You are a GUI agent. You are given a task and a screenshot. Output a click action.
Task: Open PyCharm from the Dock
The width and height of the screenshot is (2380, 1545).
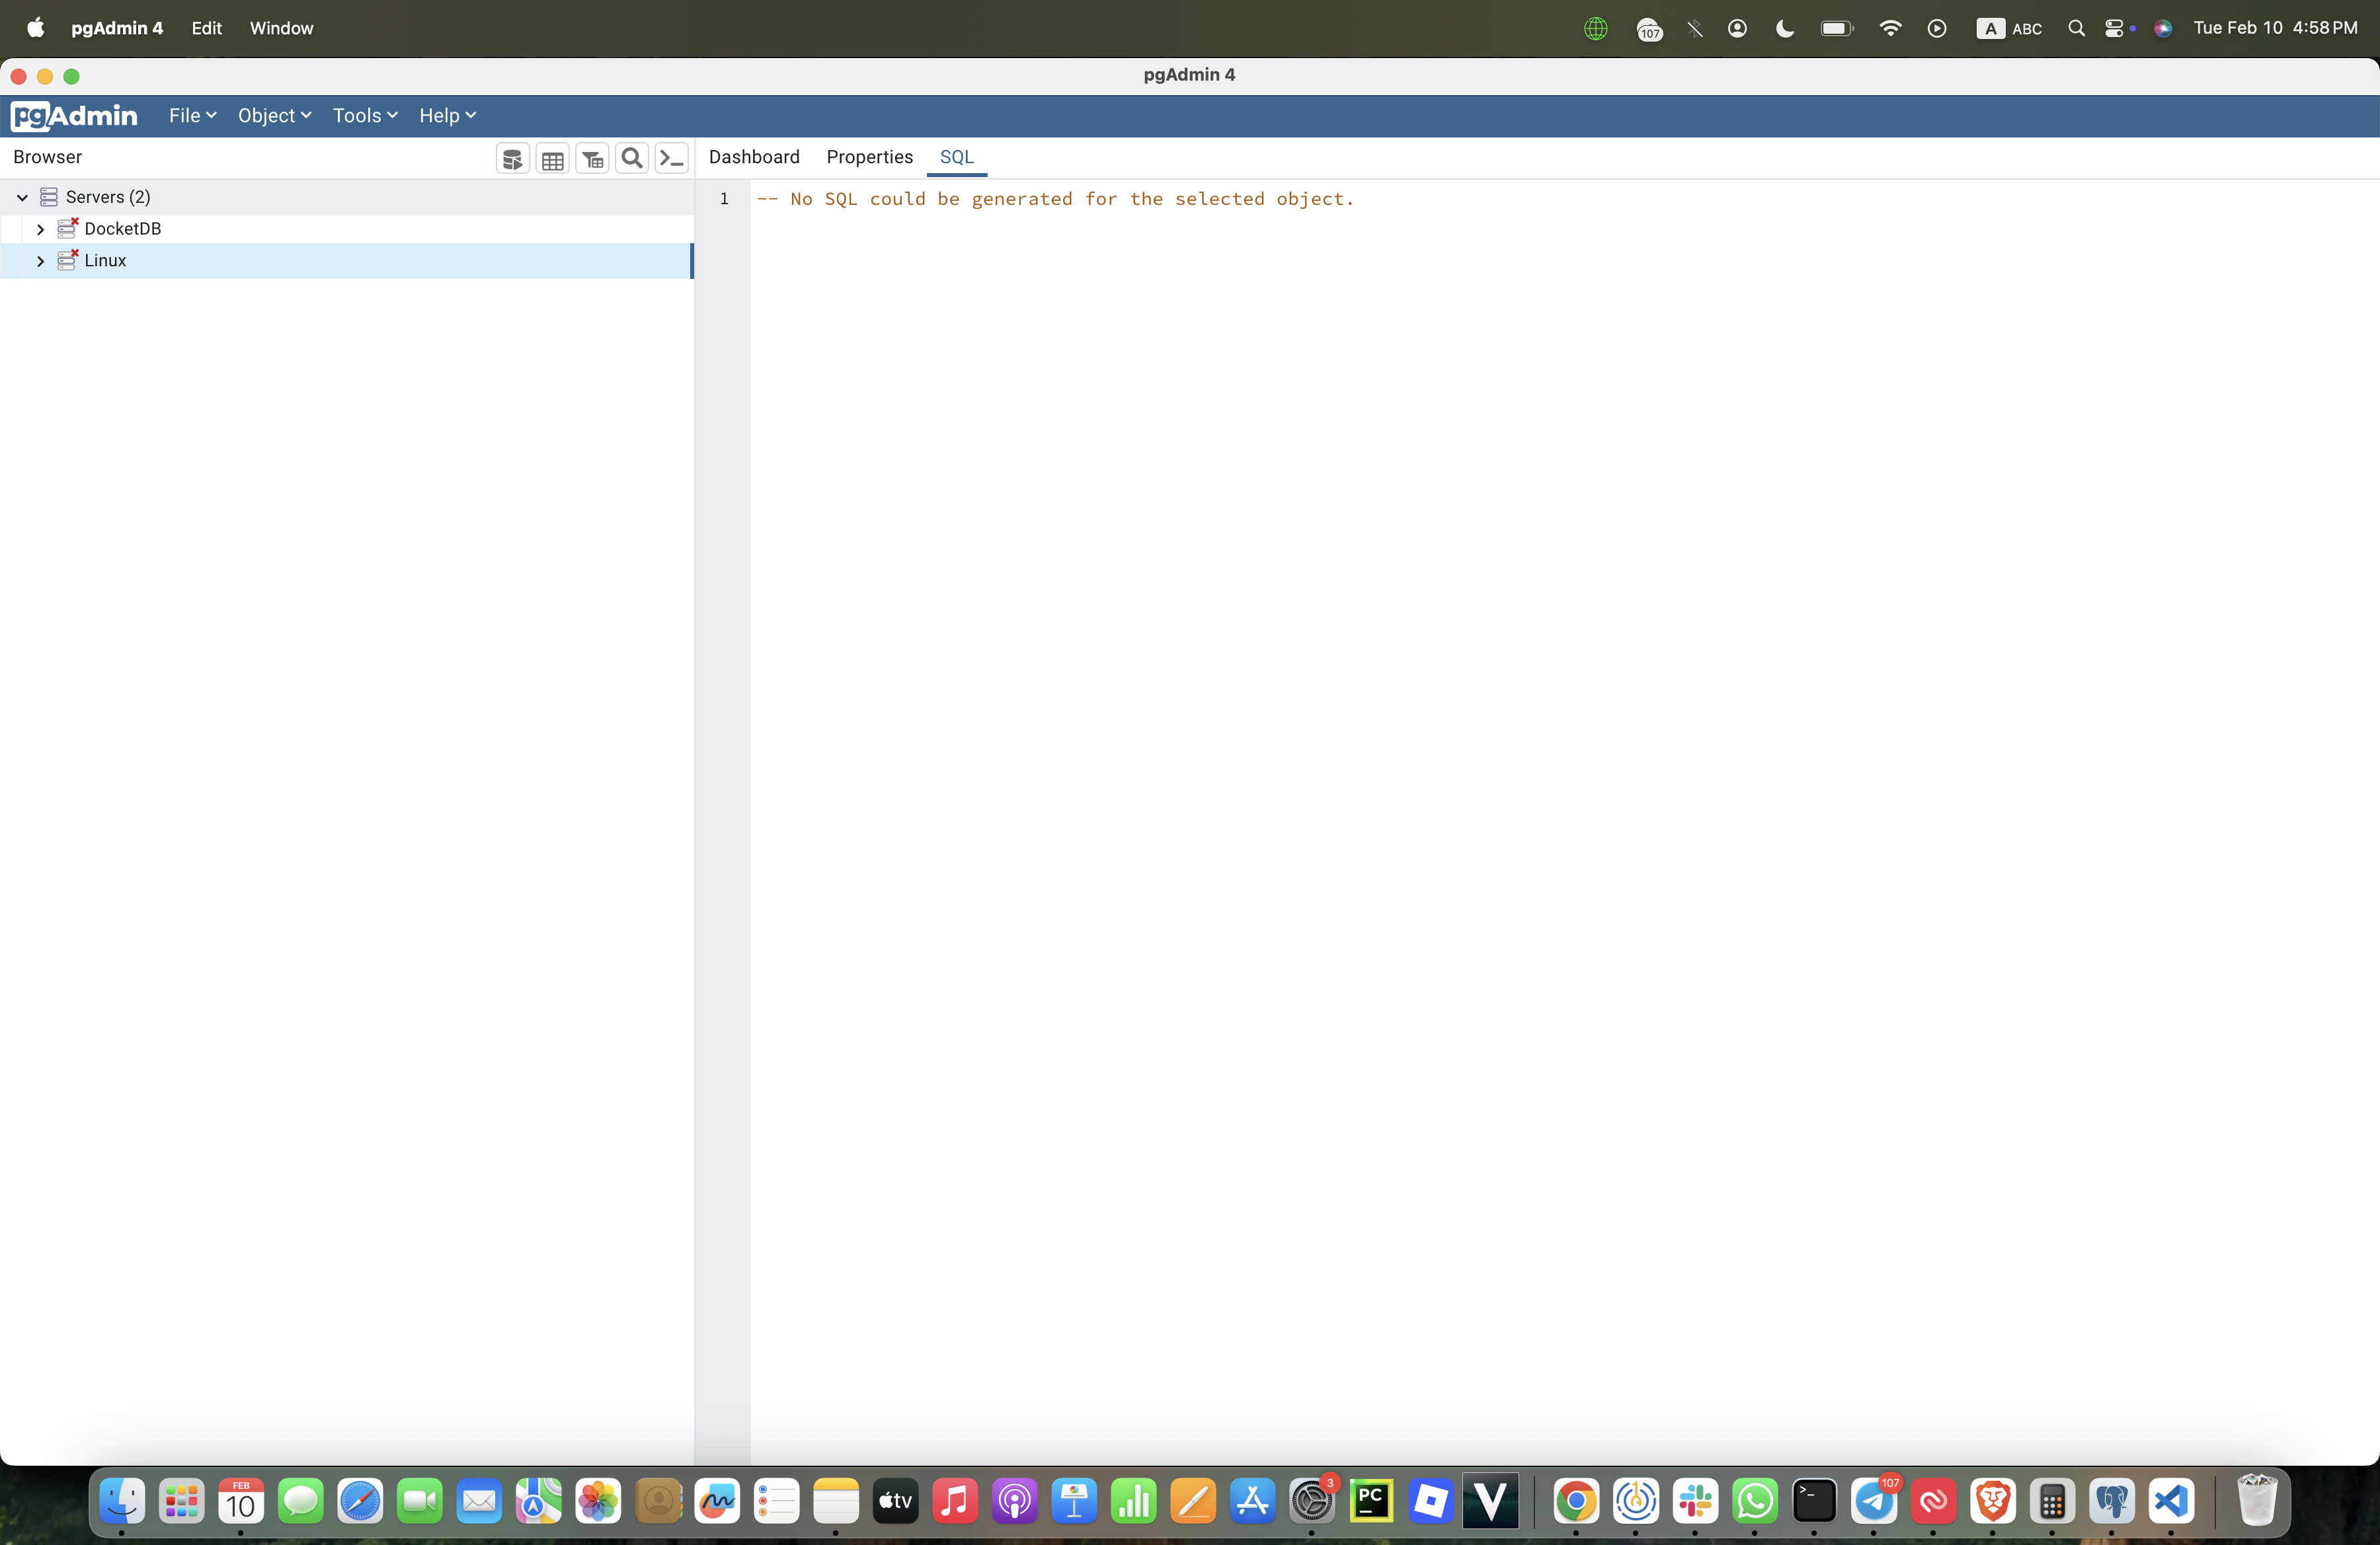tap(1371, 1501)
